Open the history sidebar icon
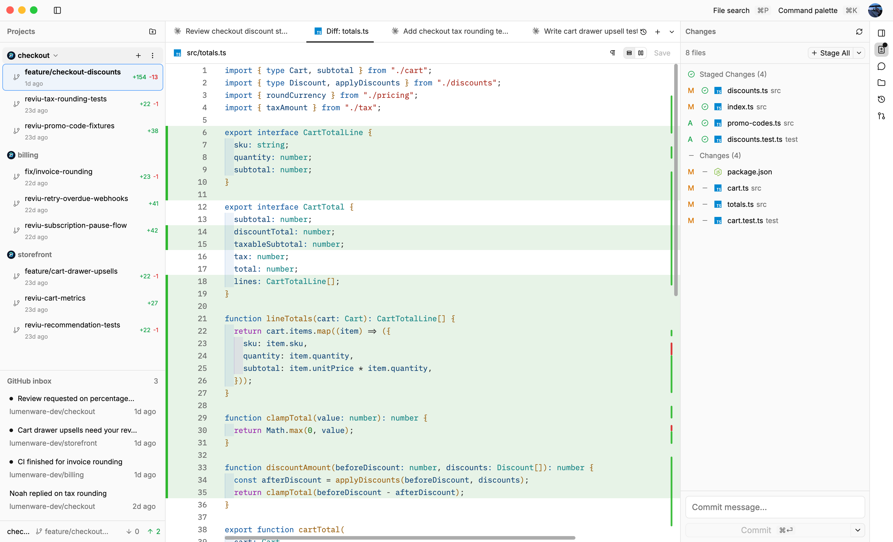893x542 pixels. click(x=881, y=99)
